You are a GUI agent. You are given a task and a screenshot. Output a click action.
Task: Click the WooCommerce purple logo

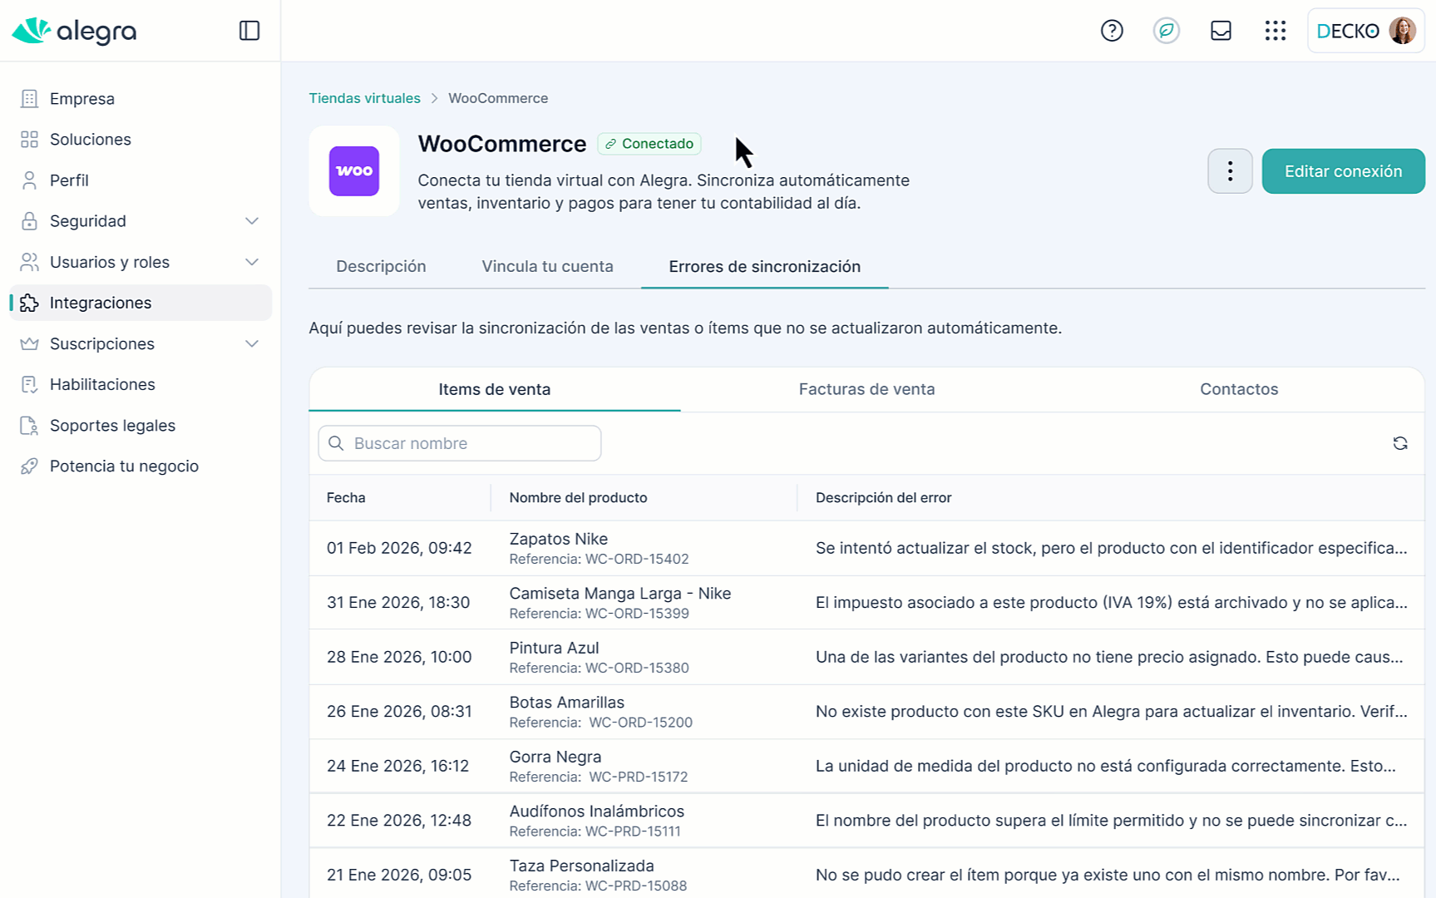[354, 171]
